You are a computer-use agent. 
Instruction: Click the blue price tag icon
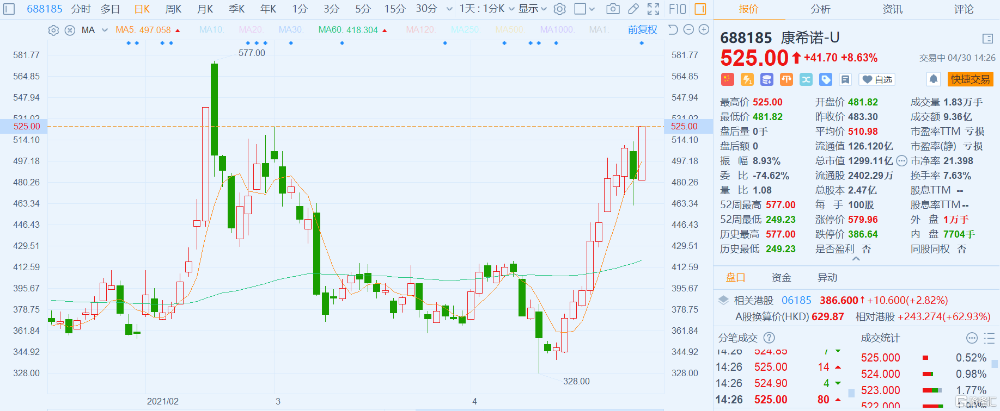click(826, 80)
